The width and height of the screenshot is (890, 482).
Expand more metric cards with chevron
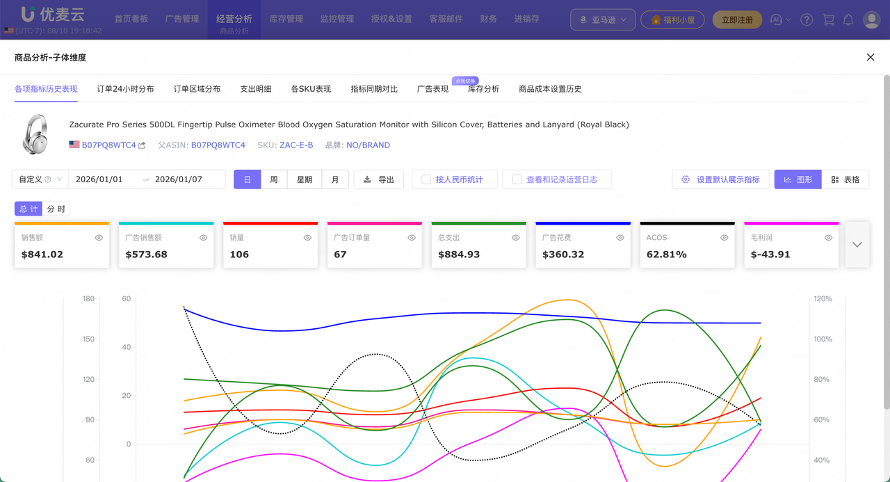(x=857, y=244)
